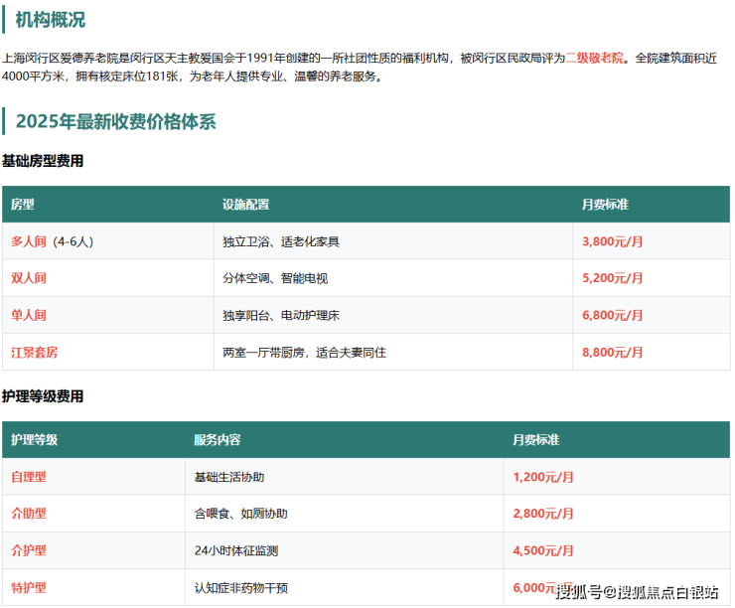Click the 单人间 room type cell
Viewport: 735px width, 608px height.
point(29,315)
